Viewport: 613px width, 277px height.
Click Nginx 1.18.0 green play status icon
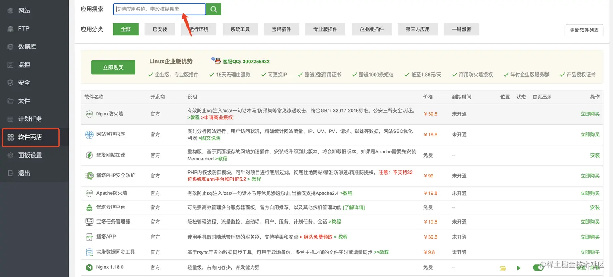pos(519,268)
